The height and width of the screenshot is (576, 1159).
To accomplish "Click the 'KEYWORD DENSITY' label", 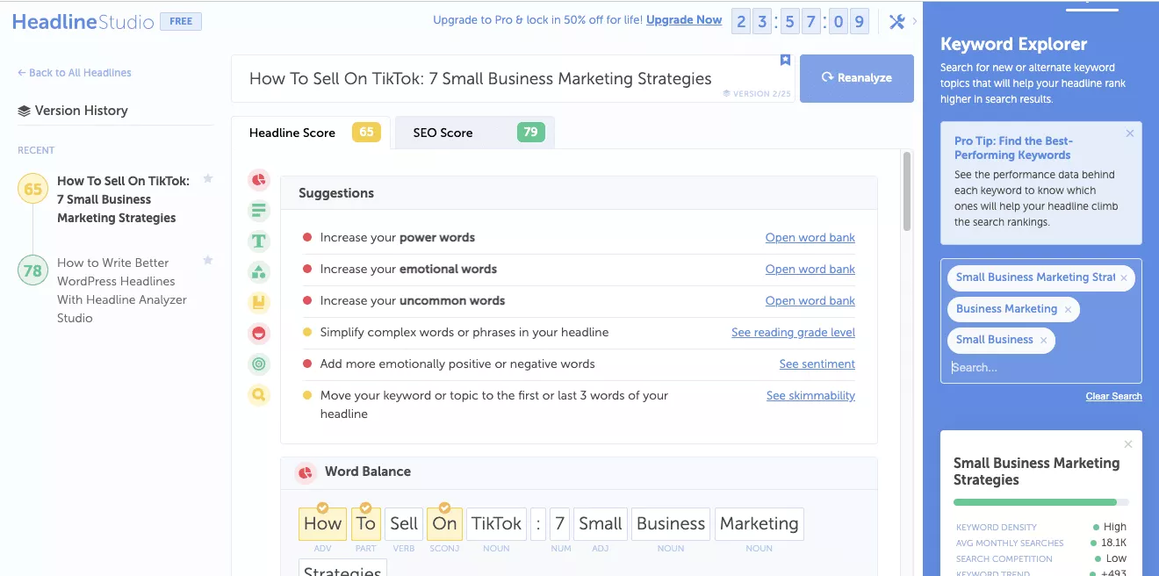I will 997,528.
